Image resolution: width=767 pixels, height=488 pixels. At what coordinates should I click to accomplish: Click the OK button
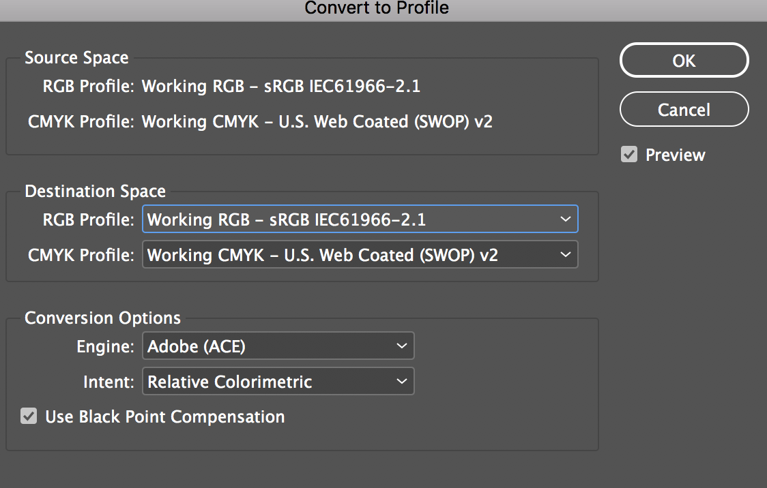click(684, 61)
